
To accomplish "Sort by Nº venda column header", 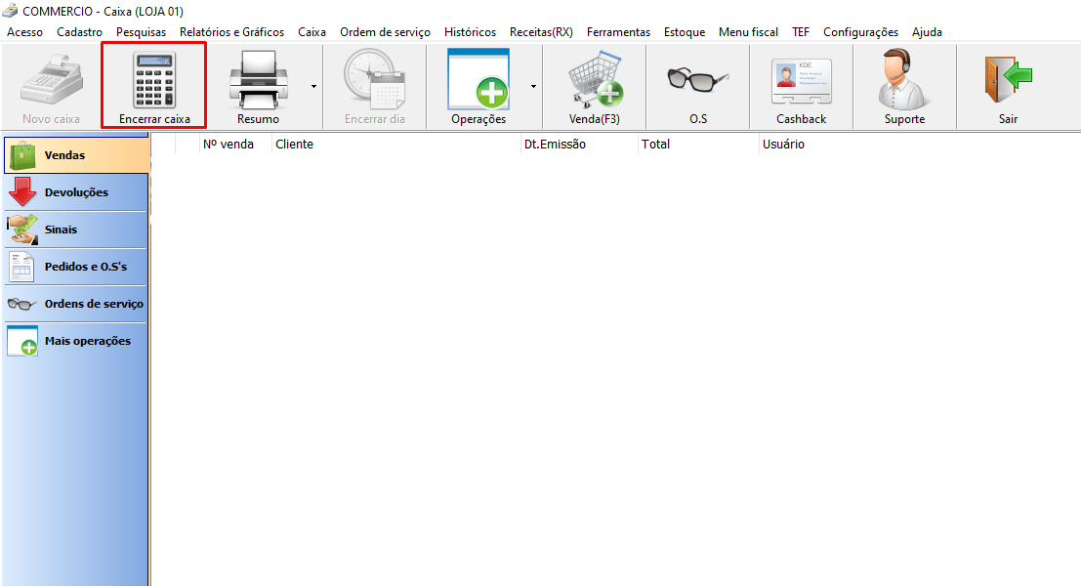I will click(235, 145).
